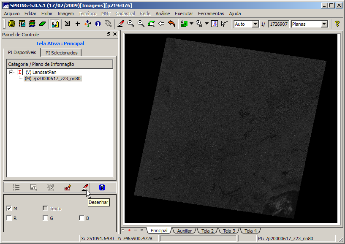345x244 pixels.
Task: Open the Planas coordinate dropdown
Action: [324, 24]
